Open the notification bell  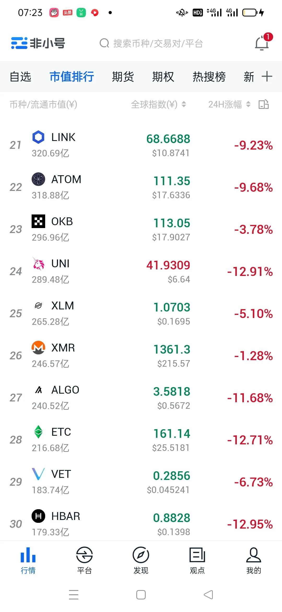pos(262,43)
